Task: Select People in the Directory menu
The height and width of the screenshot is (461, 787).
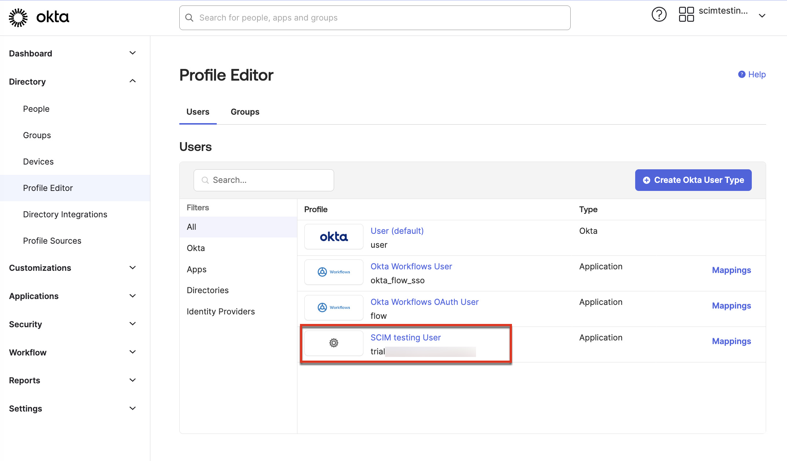Action: [36, 108]
